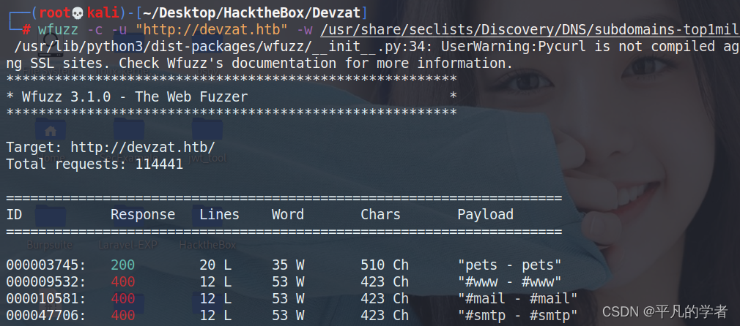Click the "12 L" value in the #www row
This screenshot has width=740, height=326.
pos(215,282)
